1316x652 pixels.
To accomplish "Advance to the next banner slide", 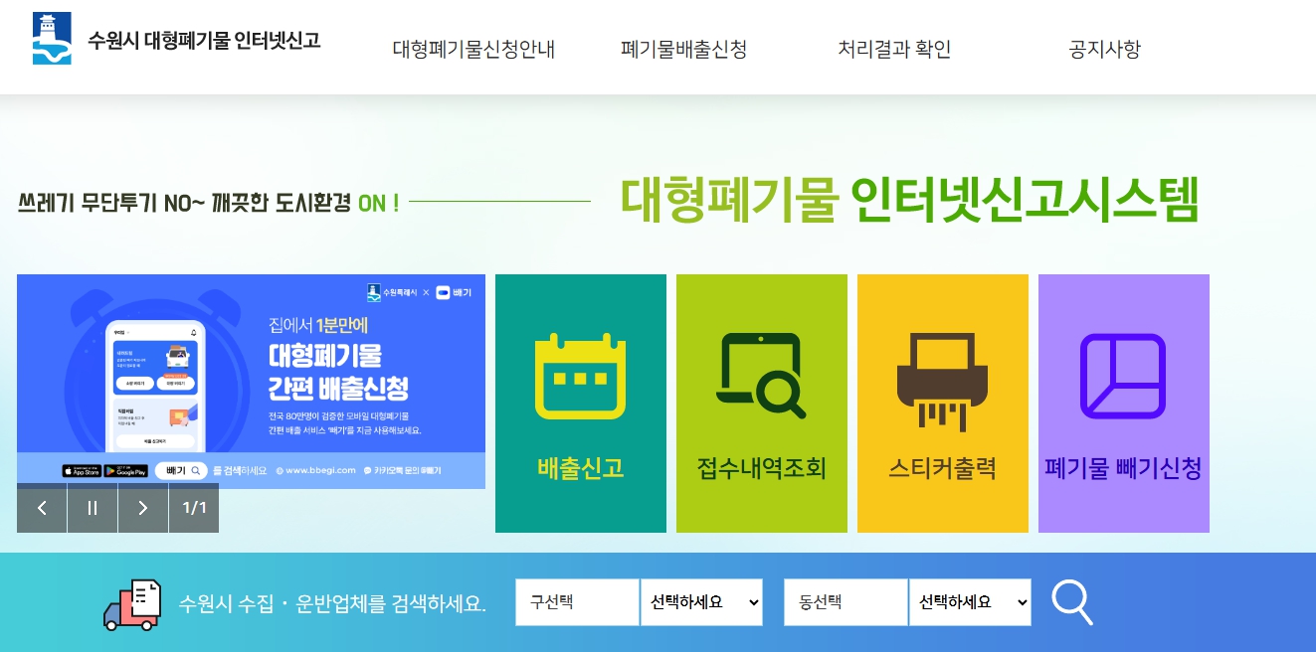I will point(143,508).
